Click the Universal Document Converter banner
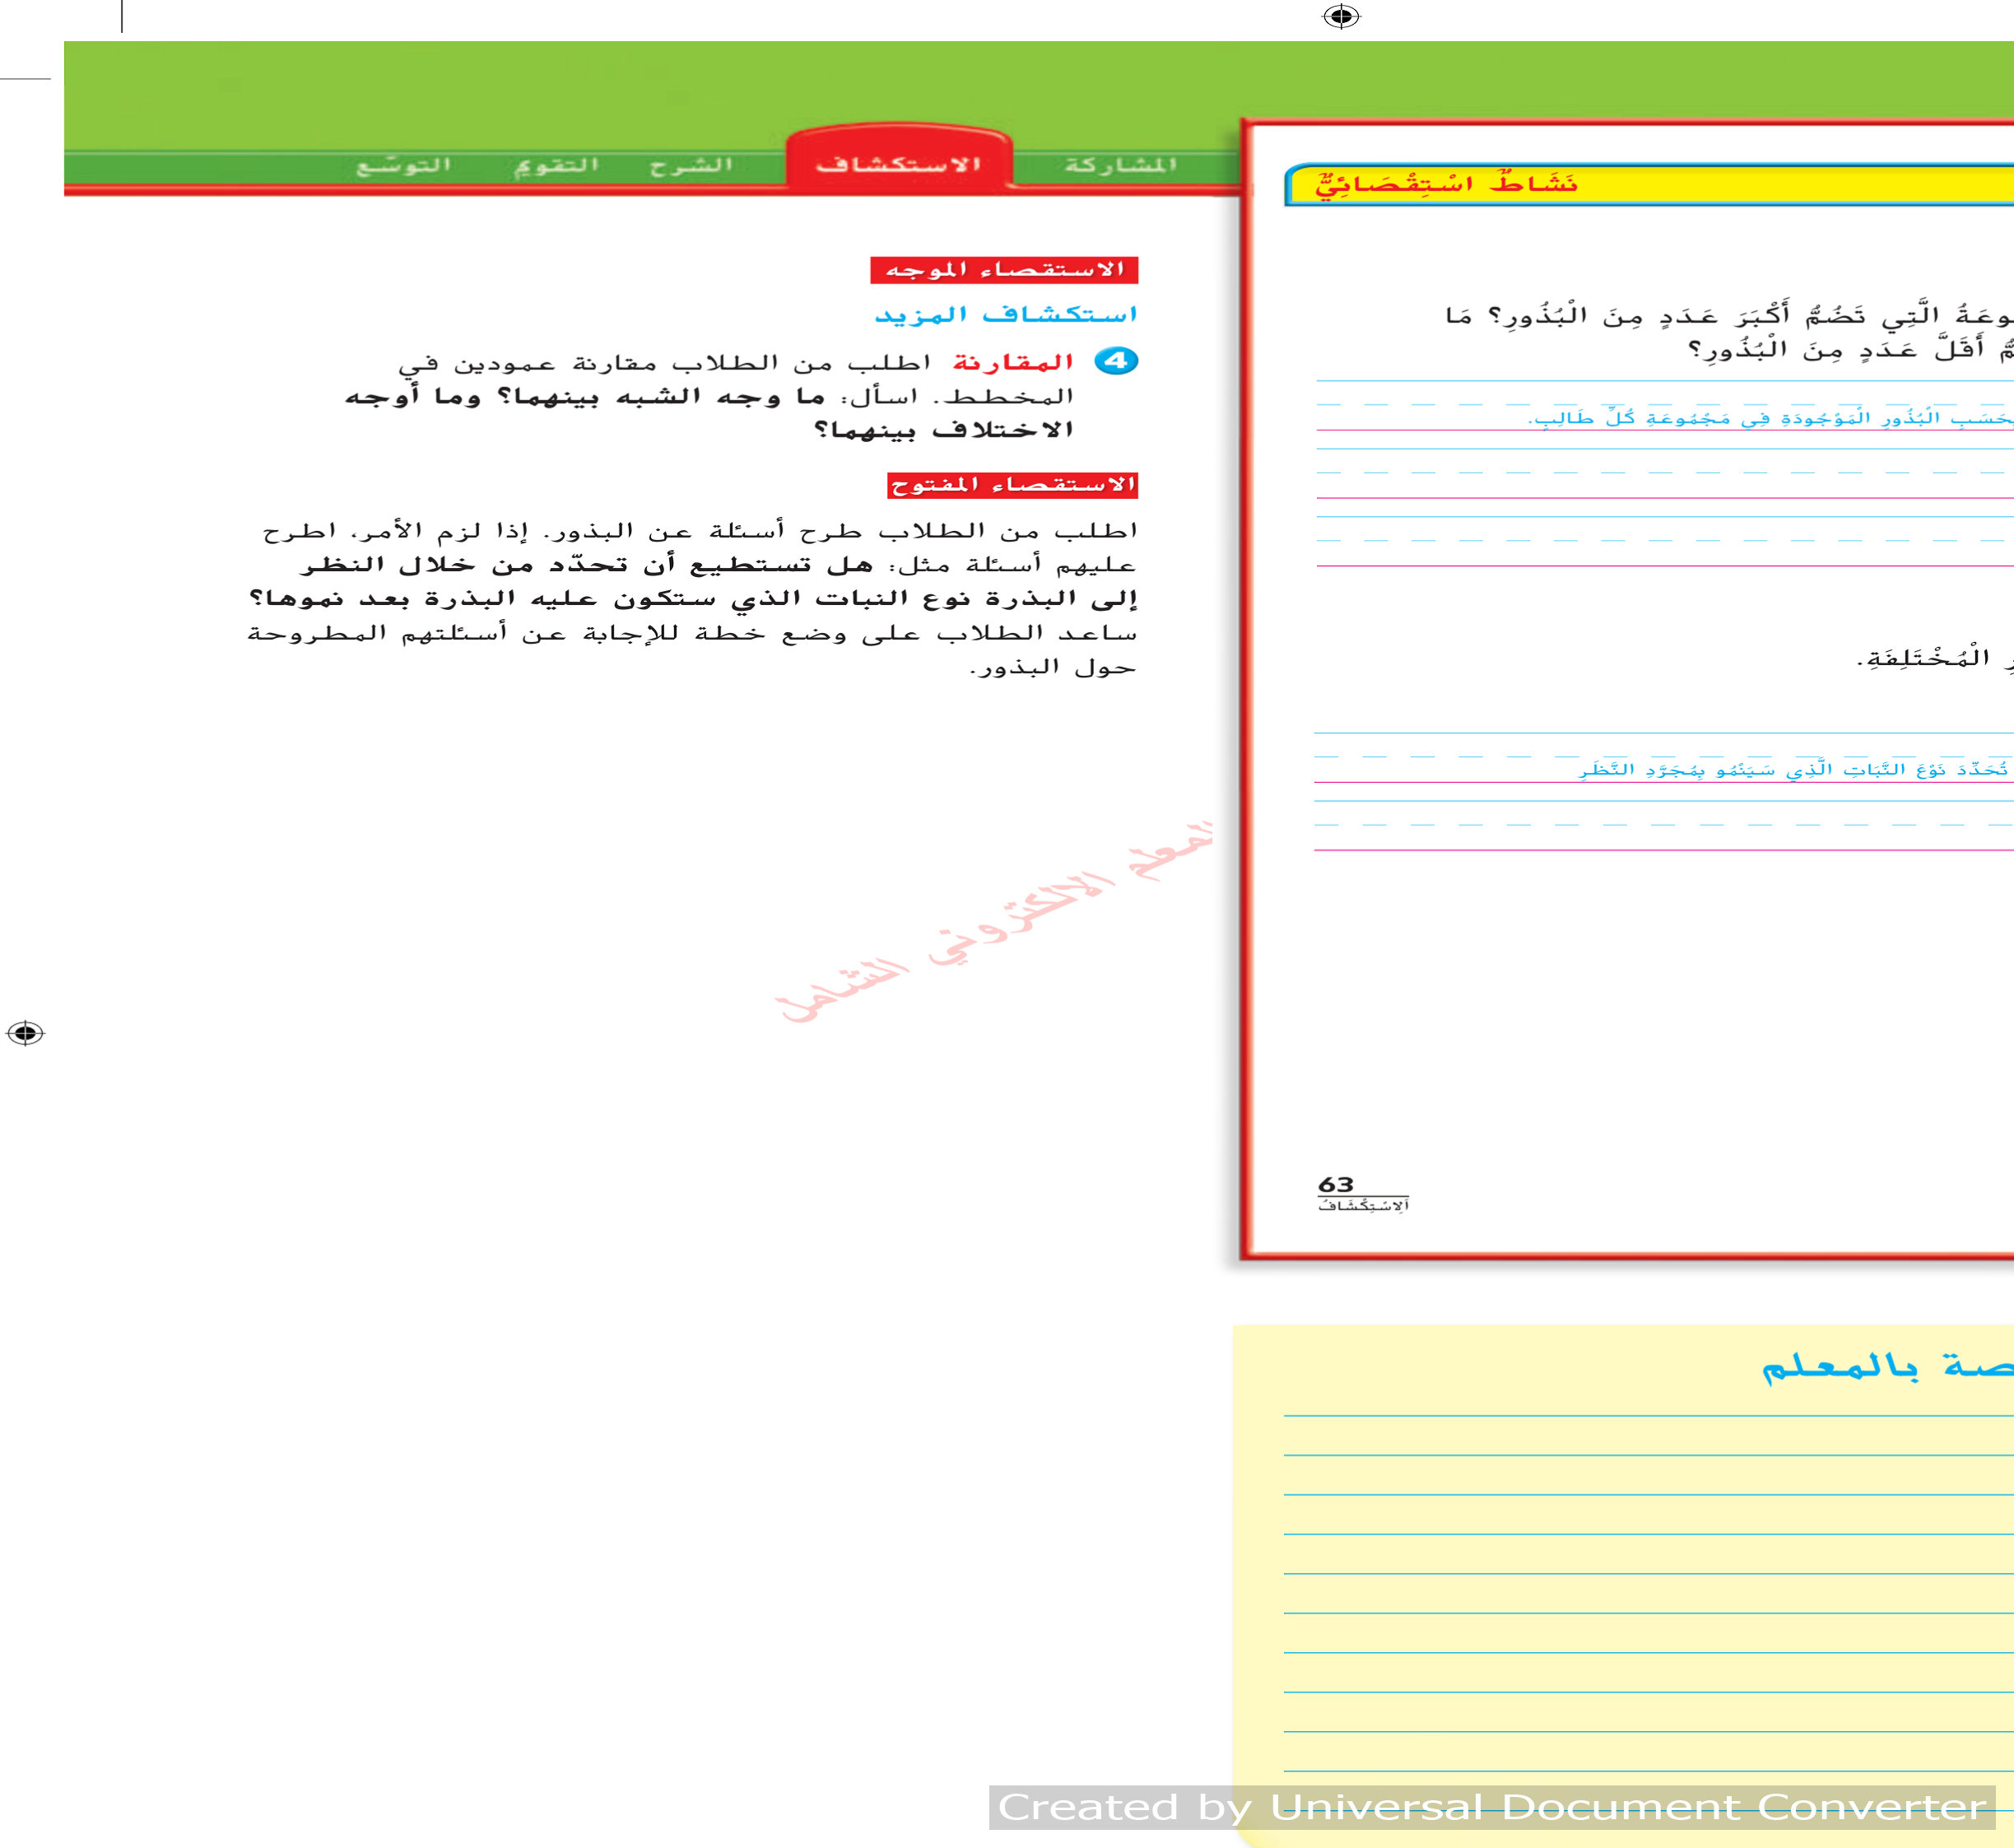Viewport: 2014px width, 1848px height. pyautogui.click(x=1492, y=1807)
